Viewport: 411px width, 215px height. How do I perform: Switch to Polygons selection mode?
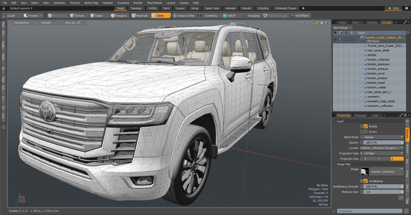click(119, 16)
